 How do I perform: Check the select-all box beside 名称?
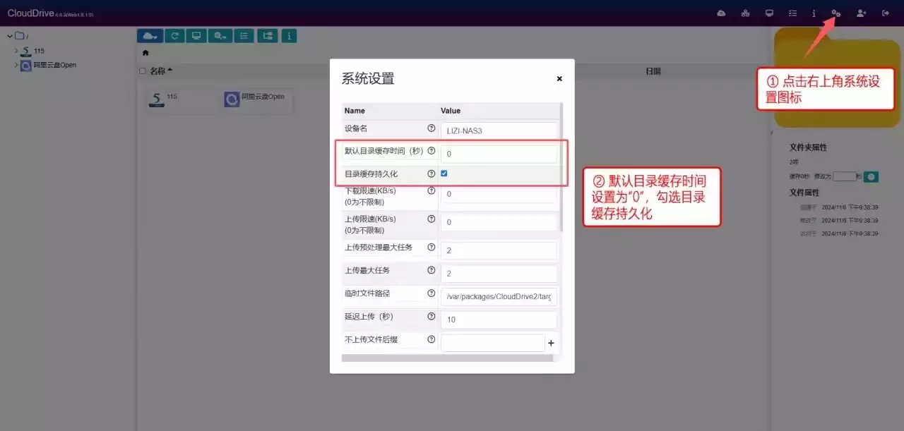point(143,71)
